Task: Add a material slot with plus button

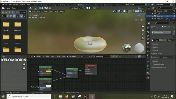Action: 174,32
